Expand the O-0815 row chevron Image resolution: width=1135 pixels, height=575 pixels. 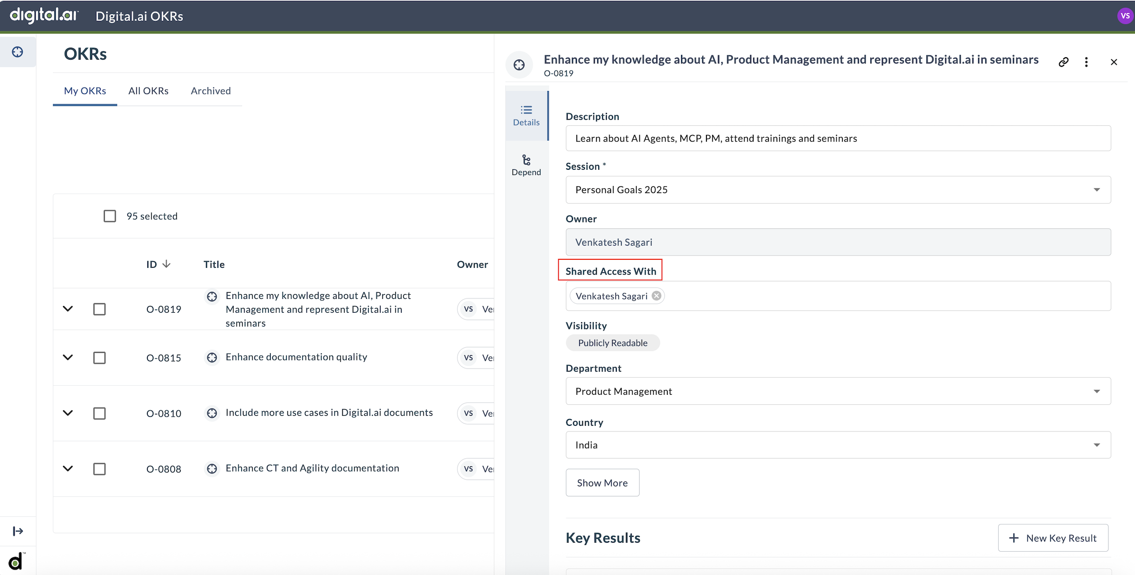pos(68,358)
